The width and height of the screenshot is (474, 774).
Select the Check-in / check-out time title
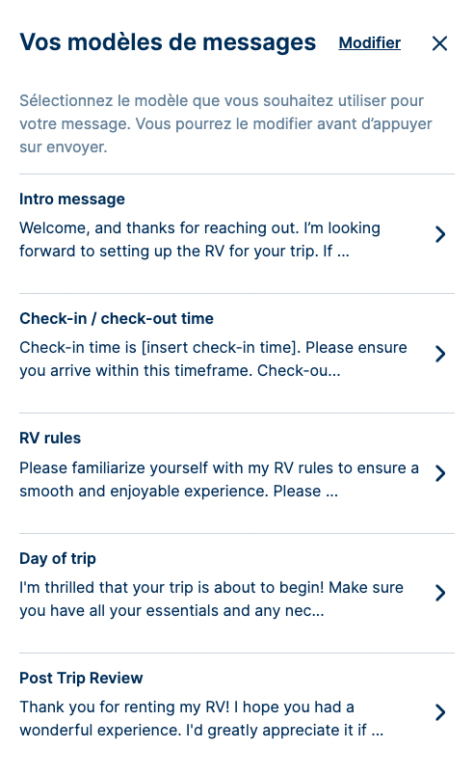117,318
